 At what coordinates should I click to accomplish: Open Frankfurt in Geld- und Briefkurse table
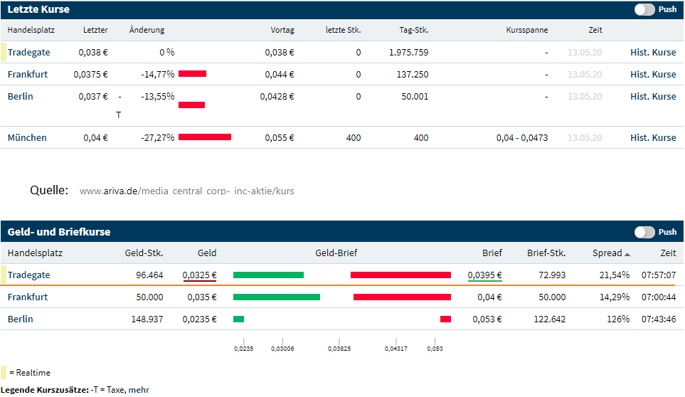[x=28, y=297]
